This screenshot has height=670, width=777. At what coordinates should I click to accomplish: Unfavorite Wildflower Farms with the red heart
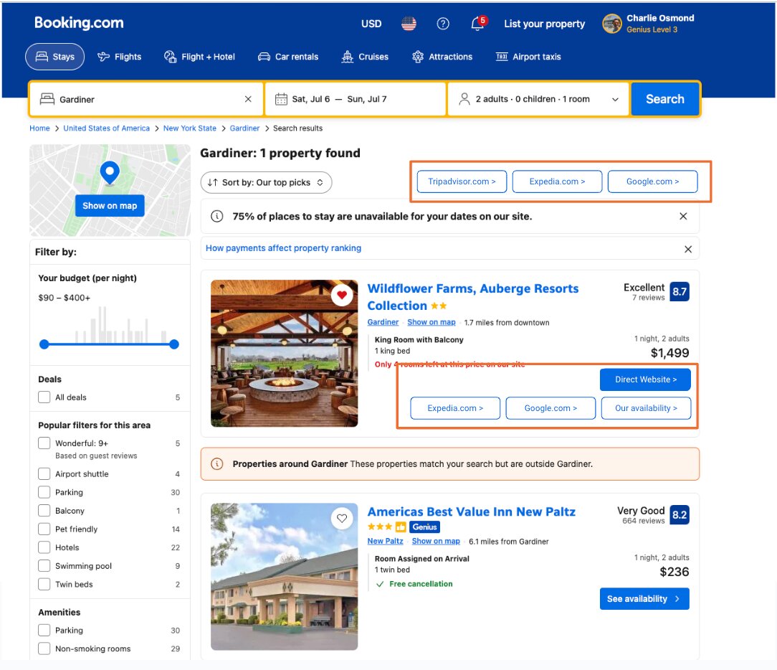click(x=342, y=295)
